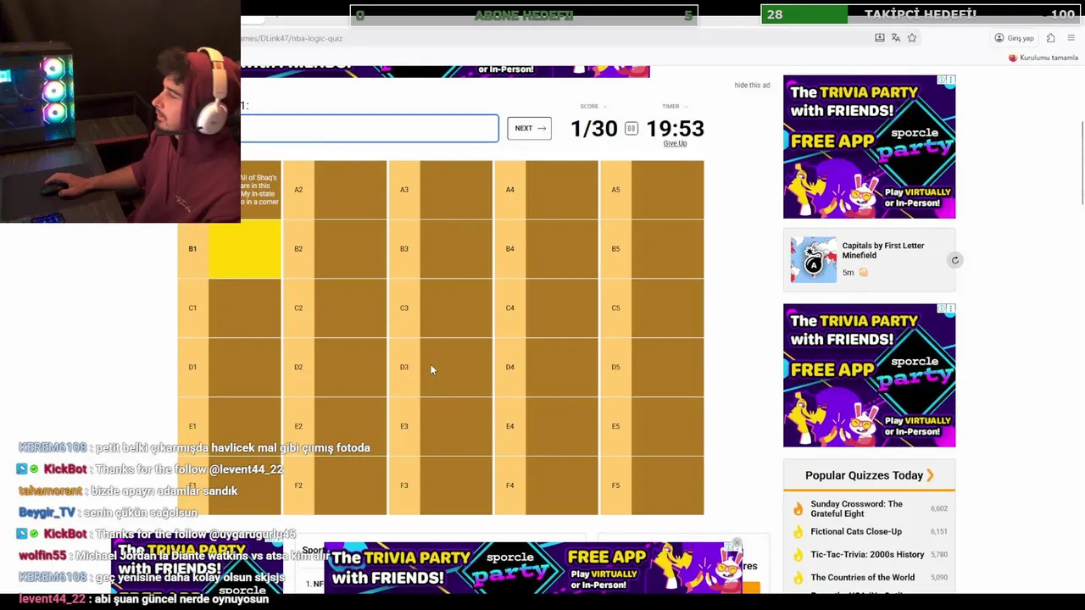Image resolution: width=1085 pixels, height=610 pixels.
Task: Open the translate page icon
Action: tap(896, 38)
